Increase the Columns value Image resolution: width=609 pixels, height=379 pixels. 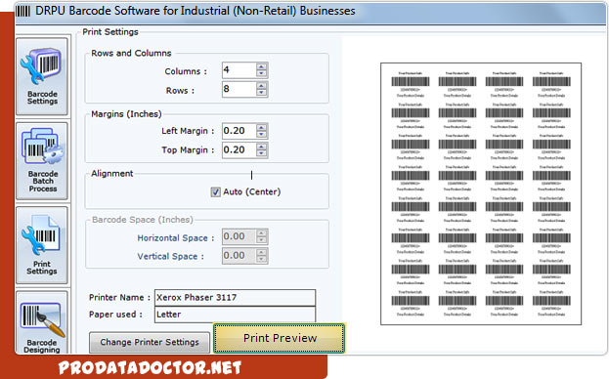(x=262, y=66)
